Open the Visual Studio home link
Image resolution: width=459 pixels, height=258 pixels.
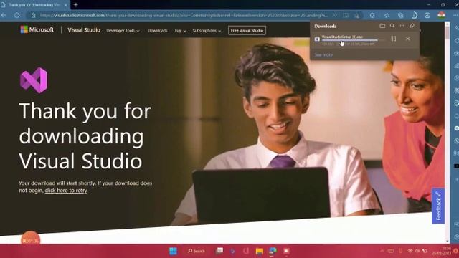tap(84, 30)
